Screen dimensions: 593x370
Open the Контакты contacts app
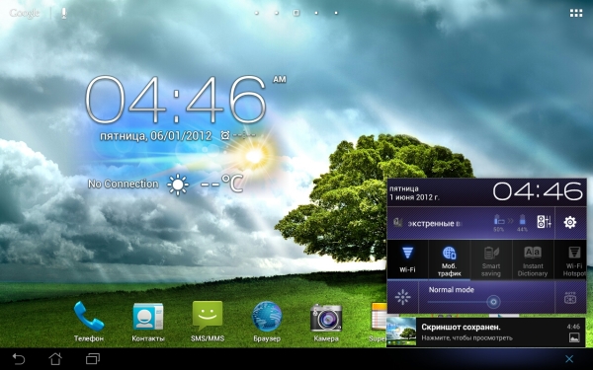(148, 321)
